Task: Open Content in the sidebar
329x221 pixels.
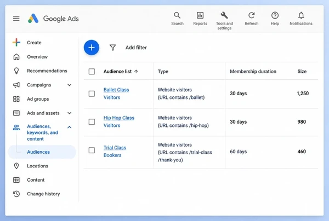Action: click(36, 180)
